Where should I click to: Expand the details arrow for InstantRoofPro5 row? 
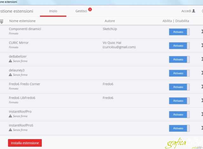pyautogui.click(x=202, y=128)
